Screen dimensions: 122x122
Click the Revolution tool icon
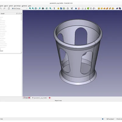tap(102, 9)
